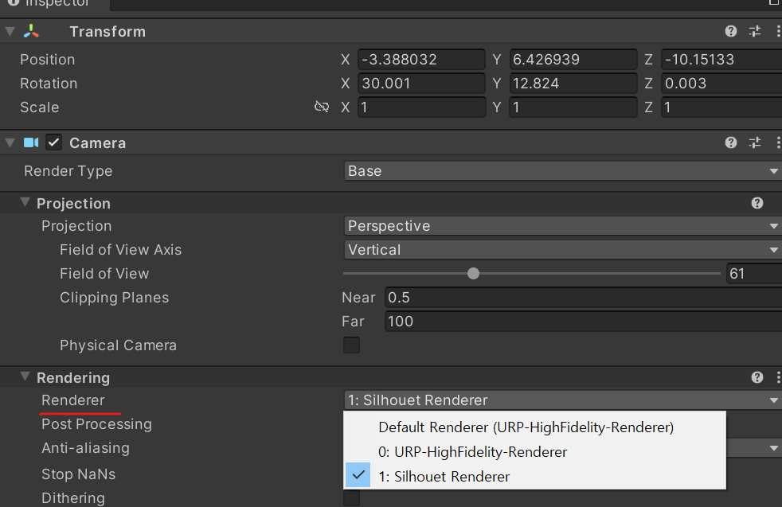Click the Scale label
Image resolution: width=782 pixels, height=507 pixels.
pyautogui.click(x=39, y=107)
